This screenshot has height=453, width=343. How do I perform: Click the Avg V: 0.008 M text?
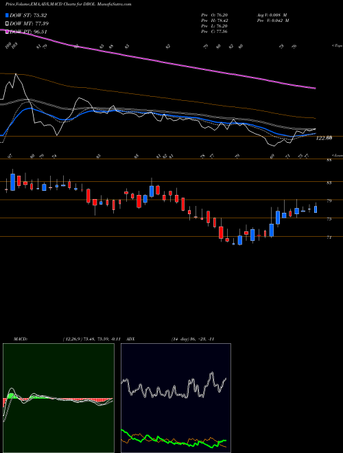click(272, 15)
